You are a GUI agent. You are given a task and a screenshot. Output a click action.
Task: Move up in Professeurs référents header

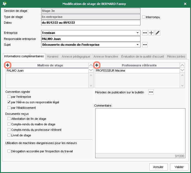pos(182,65)
